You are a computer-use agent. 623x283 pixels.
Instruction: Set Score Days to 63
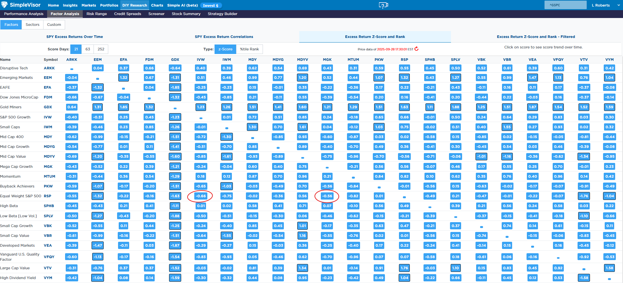88,49
